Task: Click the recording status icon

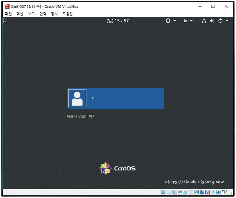Action: 202,192
